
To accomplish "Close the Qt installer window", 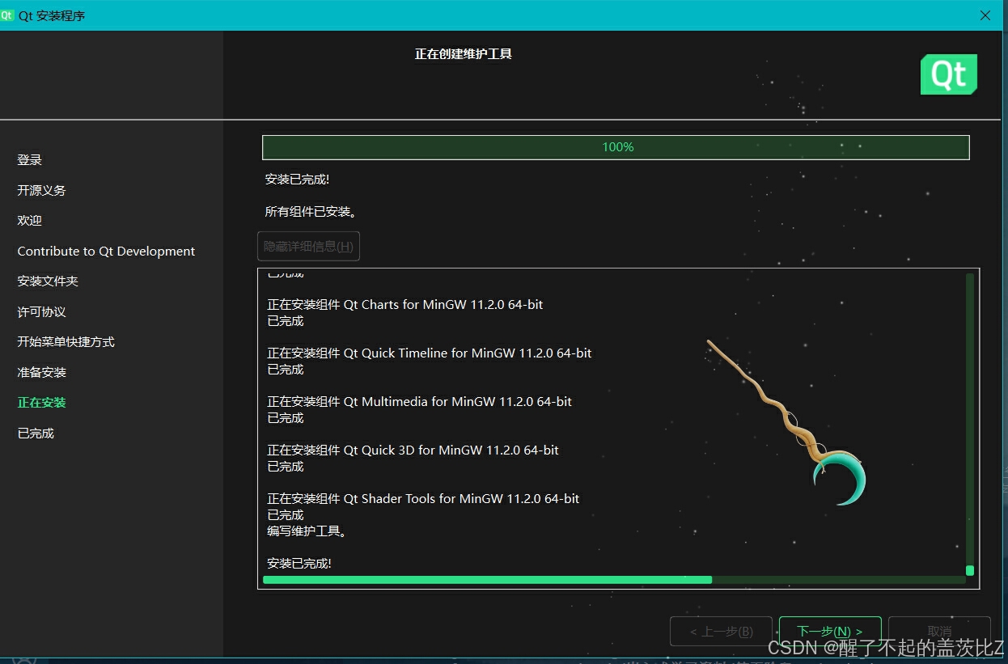I will click(x=985, y=15).
